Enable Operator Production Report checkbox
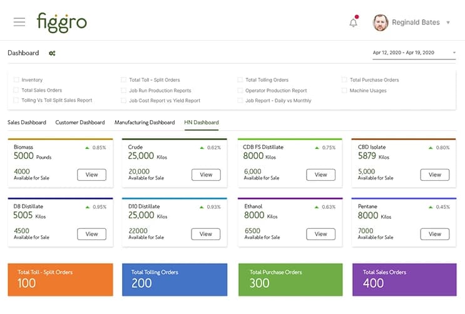This screenshot has height=314, width=465. [240, 91]
